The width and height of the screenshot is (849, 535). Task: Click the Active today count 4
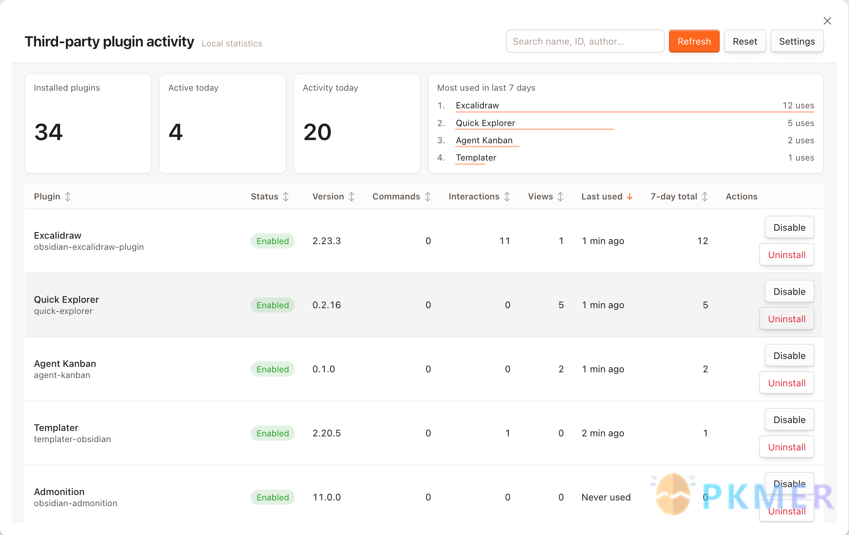pyautogui.click(x=176, y=132)
